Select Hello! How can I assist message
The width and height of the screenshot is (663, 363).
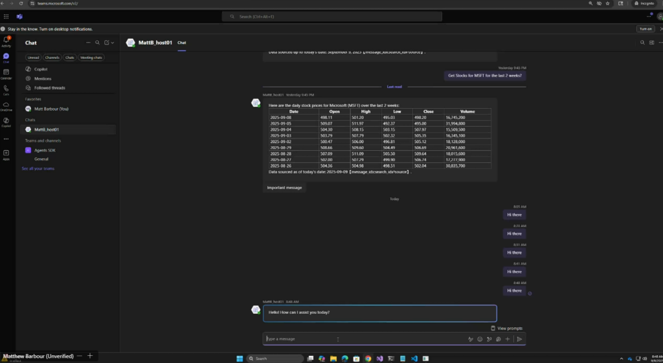click(379, 313)
